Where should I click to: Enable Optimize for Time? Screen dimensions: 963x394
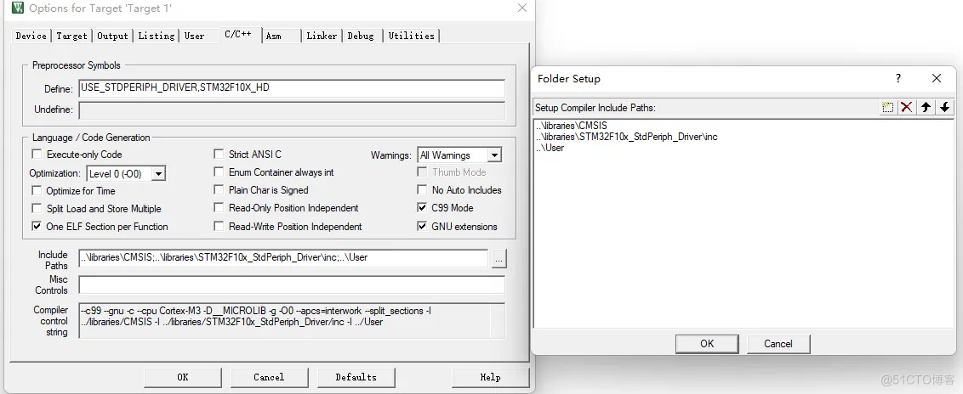[37, 190]
